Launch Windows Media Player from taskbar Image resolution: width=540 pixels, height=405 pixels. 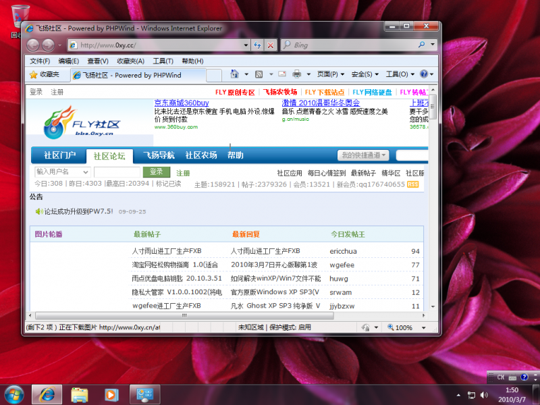point(111,394)
